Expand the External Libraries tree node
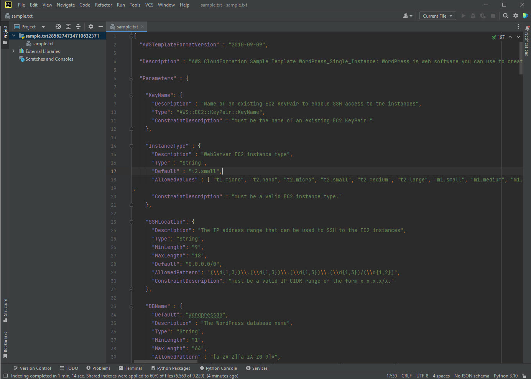This screenshot has width=531, height=379. 14,51
